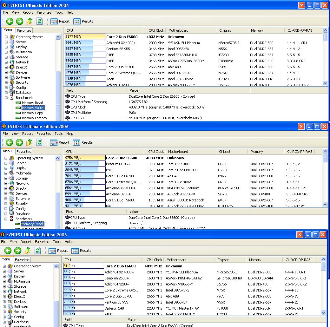Select Memory Latency benchmark in top window tree
This screenshot has height=327, width=330.
[x=34, y=118]
